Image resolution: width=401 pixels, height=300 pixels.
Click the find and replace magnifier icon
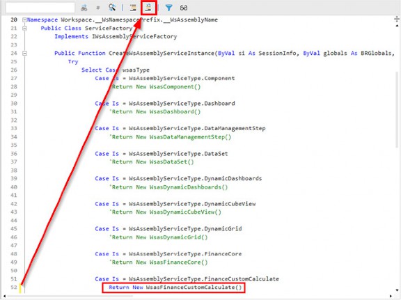click(x=112, y=8)
